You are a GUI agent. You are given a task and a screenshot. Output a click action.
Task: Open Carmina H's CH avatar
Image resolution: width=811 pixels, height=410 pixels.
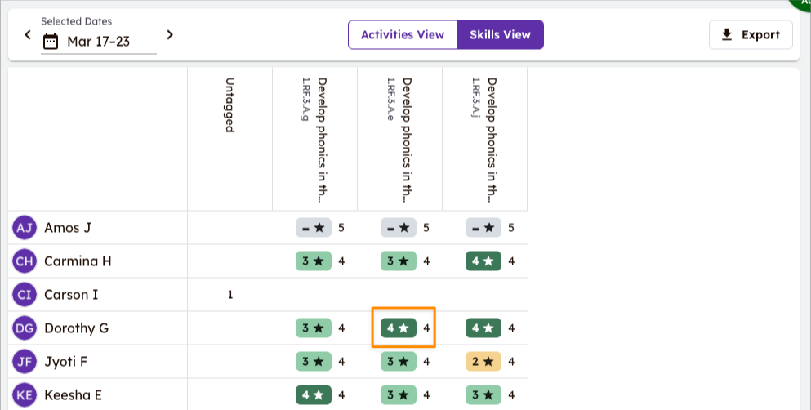(25, 261)
